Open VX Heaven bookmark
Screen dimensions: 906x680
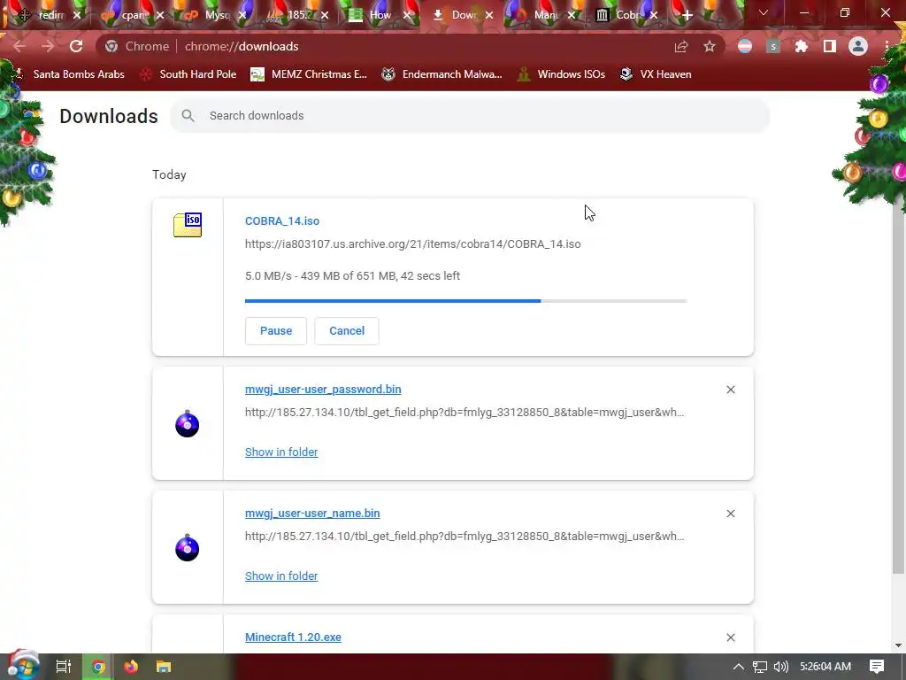tap(656, 74)
